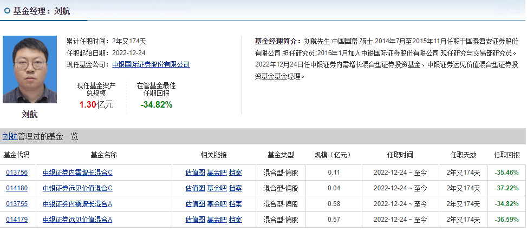Click the 任职天数 column header
This screenshot has height=232, width=527.
(x=463, y=155)
